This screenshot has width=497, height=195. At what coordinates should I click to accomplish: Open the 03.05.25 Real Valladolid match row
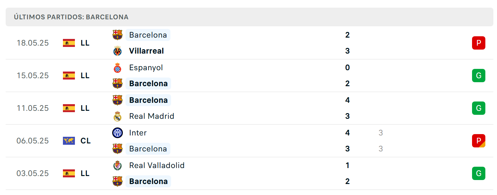pos(249,173)
